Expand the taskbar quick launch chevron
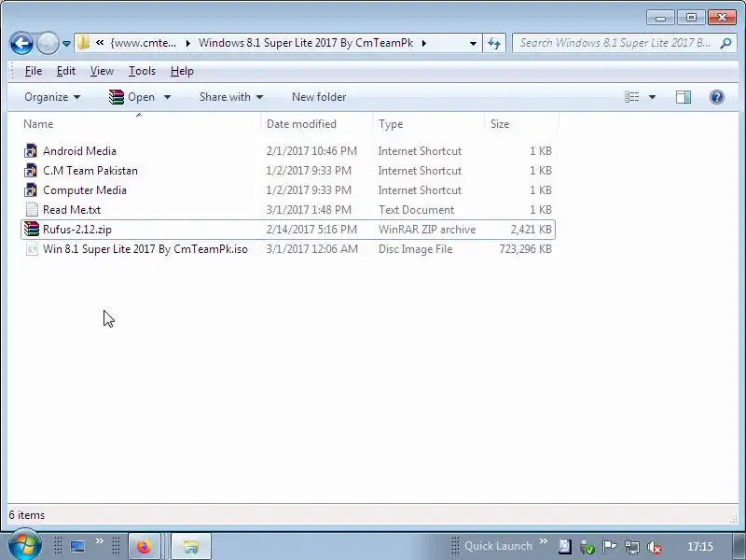 pyautogui.click(x=100, y=541)
